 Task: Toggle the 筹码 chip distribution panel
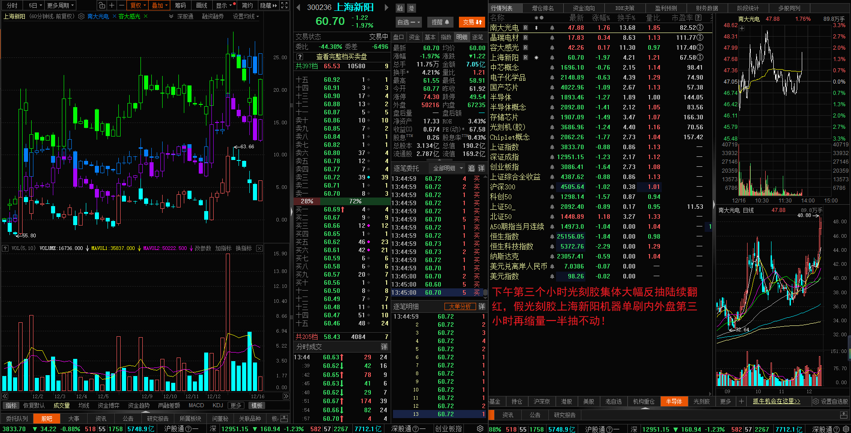pos(180,5)
